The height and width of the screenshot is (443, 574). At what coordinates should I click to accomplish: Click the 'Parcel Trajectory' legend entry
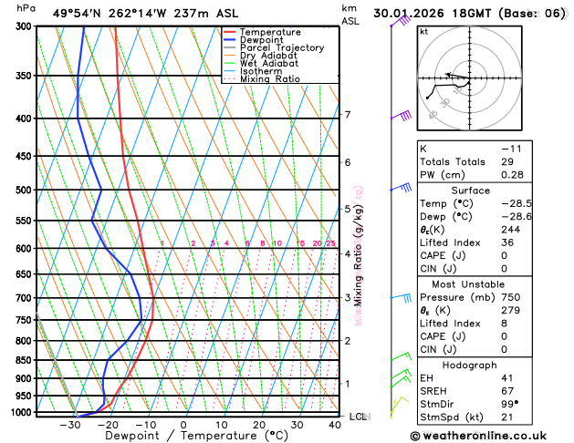274,48
